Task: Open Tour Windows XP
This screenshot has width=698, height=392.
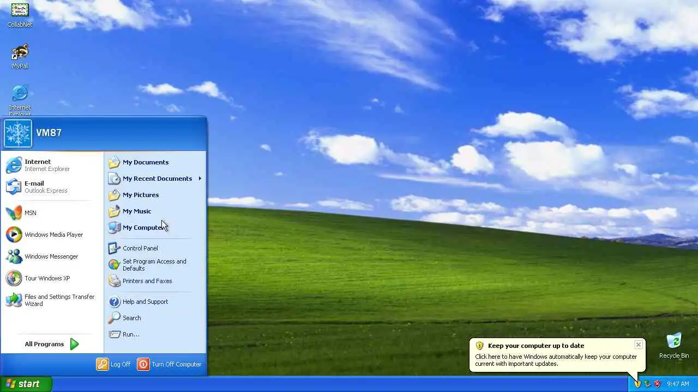Action: 52,278
